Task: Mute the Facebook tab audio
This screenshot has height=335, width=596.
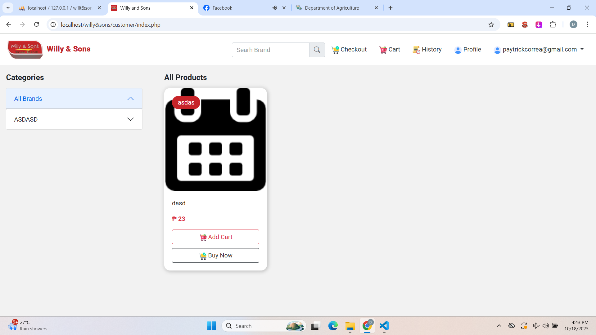Action: pos(274,8)
